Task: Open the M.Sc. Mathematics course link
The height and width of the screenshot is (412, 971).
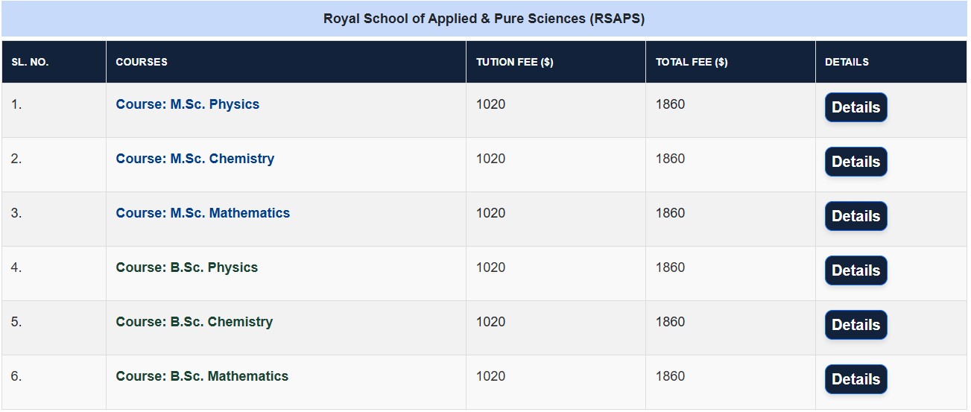Action: coord(203,213)
